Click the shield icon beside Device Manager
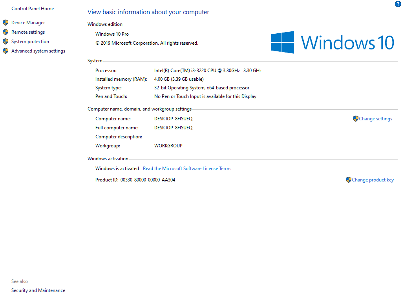 pyautogui.click(x=5, y=22)
